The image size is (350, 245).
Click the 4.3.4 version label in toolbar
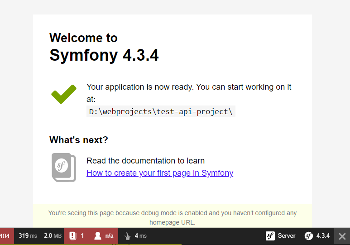pos(323,236)
